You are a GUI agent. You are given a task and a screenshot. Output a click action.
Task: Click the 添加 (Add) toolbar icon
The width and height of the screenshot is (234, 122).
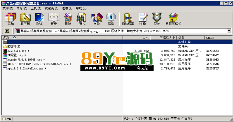pyautogui.click(x=11, y=19)
